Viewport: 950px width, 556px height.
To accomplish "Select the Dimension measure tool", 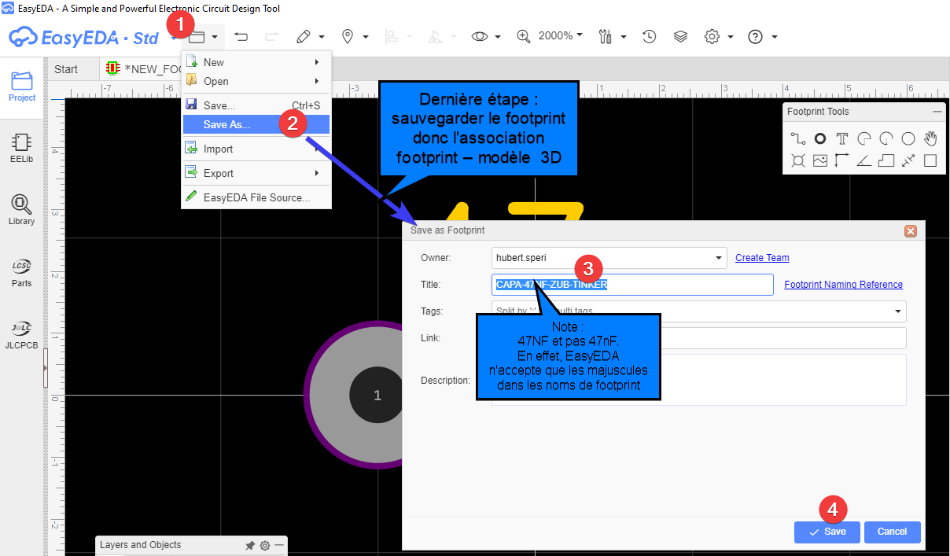I will [908, 161].
